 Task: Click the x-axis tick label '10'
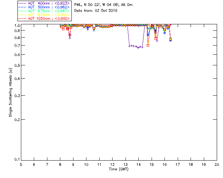tap(86, 164)
